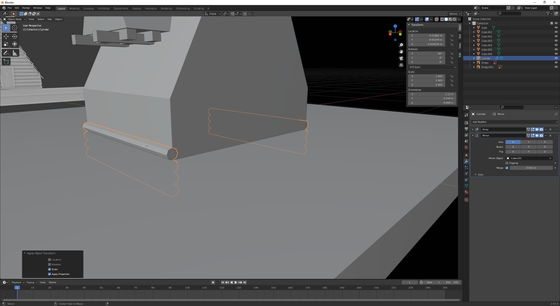This screenshot has height=306, width=560.
Task: Open the File menu
Action: coord(9,8)
